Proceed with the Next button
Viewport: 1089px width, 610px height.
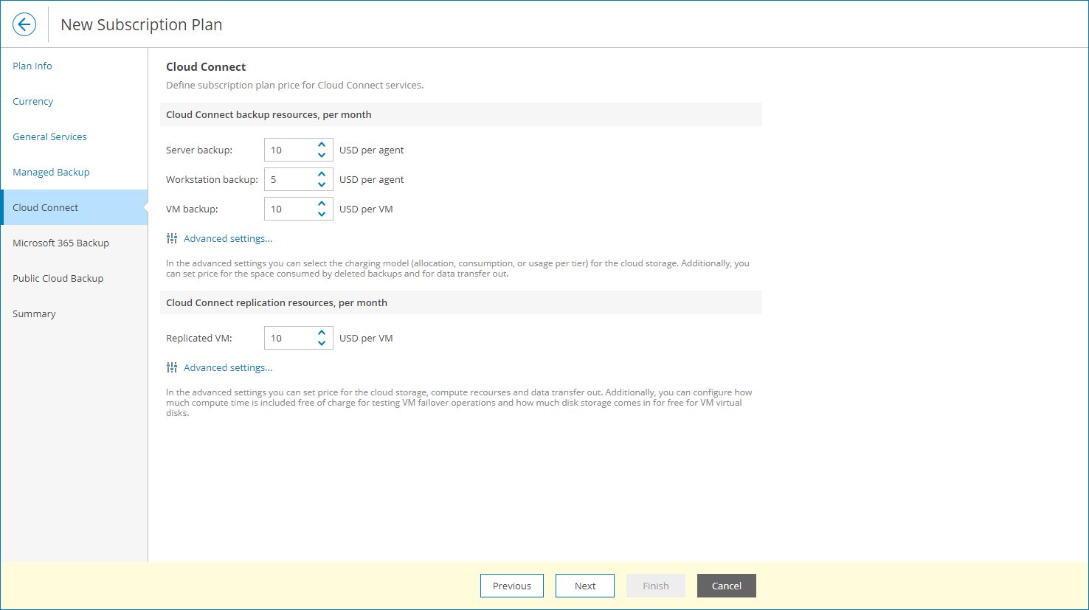585,586
